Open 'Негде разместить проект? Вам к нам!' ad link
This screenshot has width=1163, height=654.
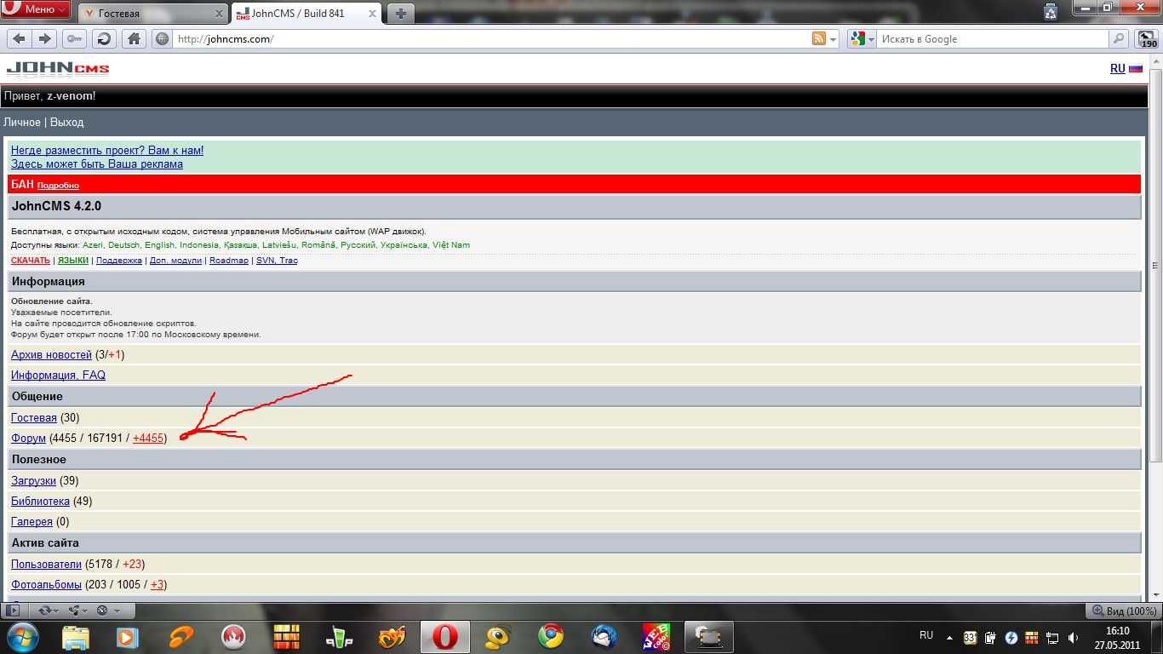point(107,150)
